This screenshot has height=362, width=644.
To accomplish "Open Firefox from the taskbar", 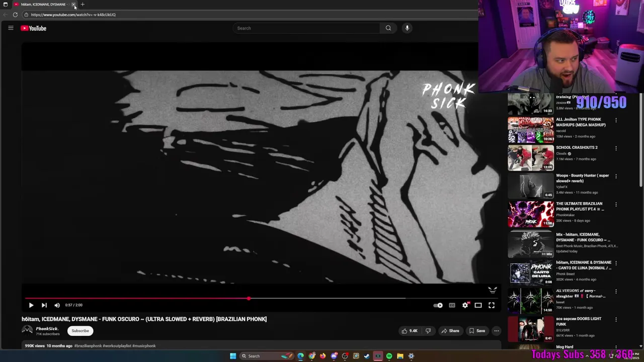I will [x=323, y=356].
